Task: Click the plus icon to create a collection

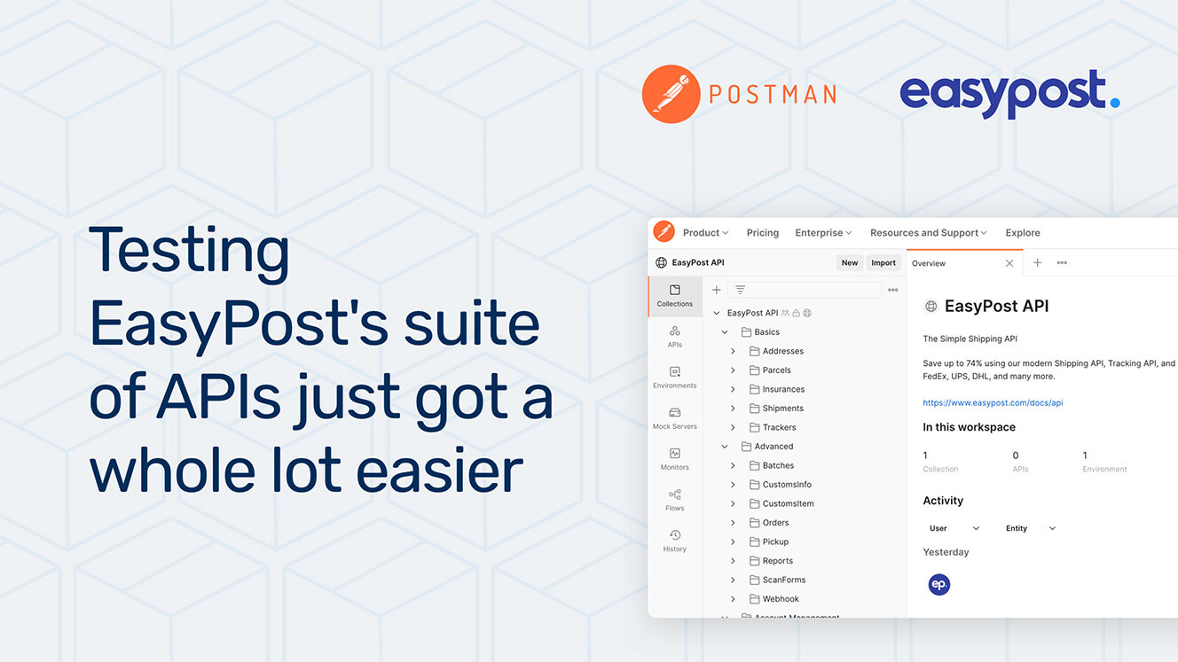Action: (717, 290)
